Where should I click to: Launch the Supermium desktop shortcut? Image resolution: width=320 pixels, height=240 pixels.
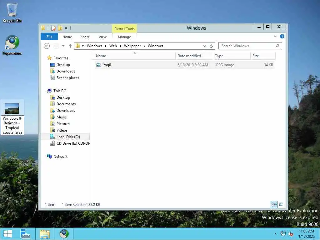(x=12, y=45)
